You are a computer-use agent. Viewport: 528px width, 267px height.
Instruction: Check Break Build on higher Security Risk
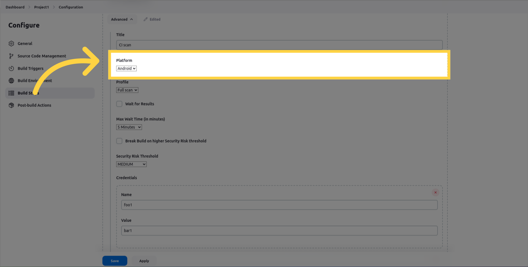tap(119, 141)
